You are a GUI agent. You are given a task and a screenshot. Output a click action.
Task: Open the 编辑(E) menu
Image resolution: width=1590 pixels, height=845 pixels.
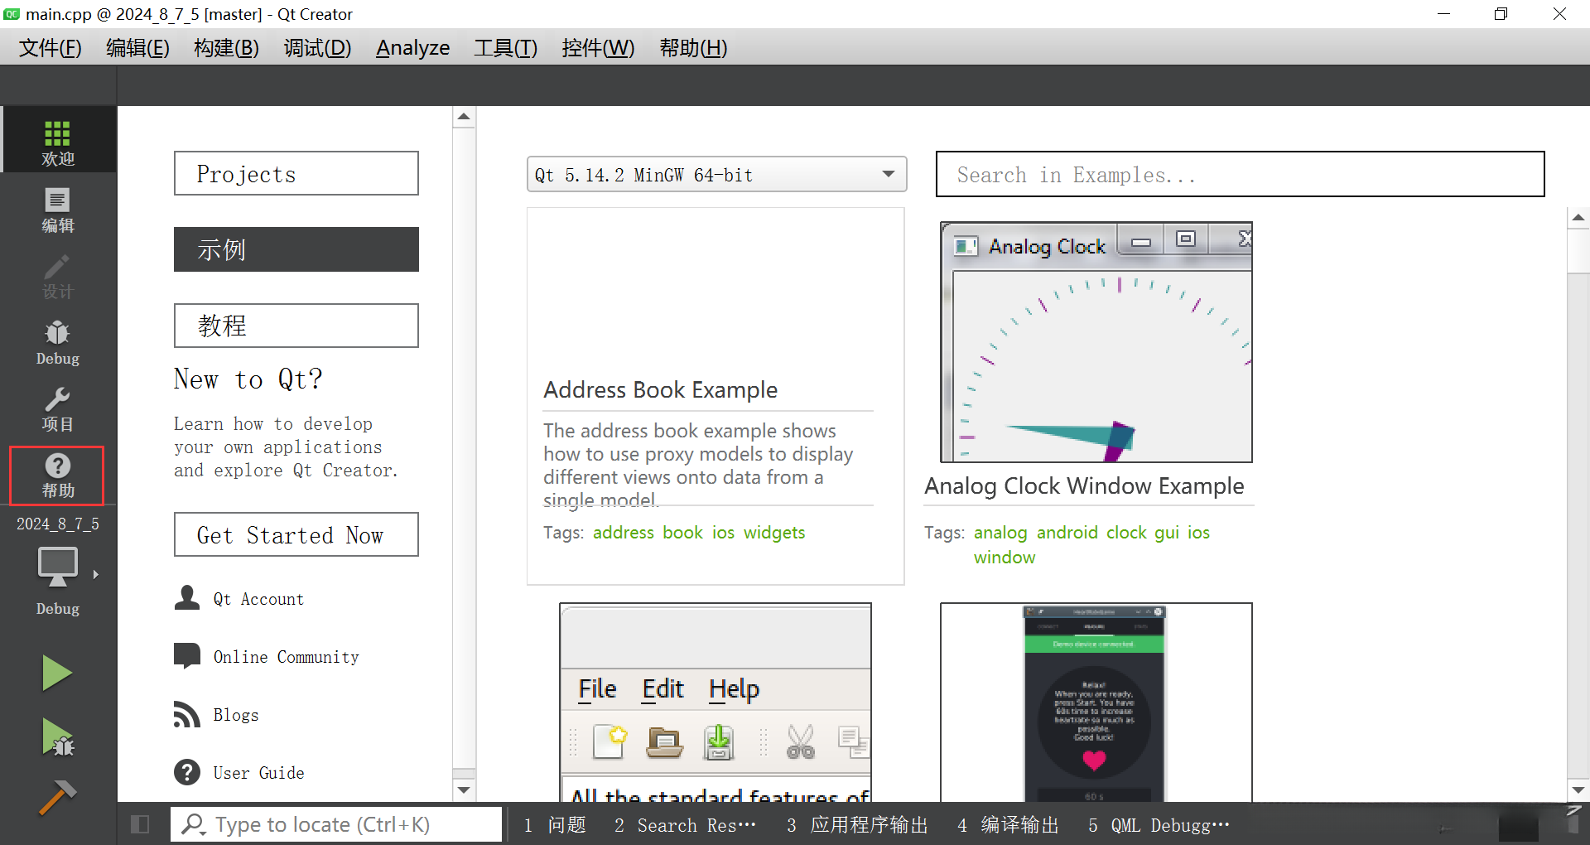click(137, 48)
